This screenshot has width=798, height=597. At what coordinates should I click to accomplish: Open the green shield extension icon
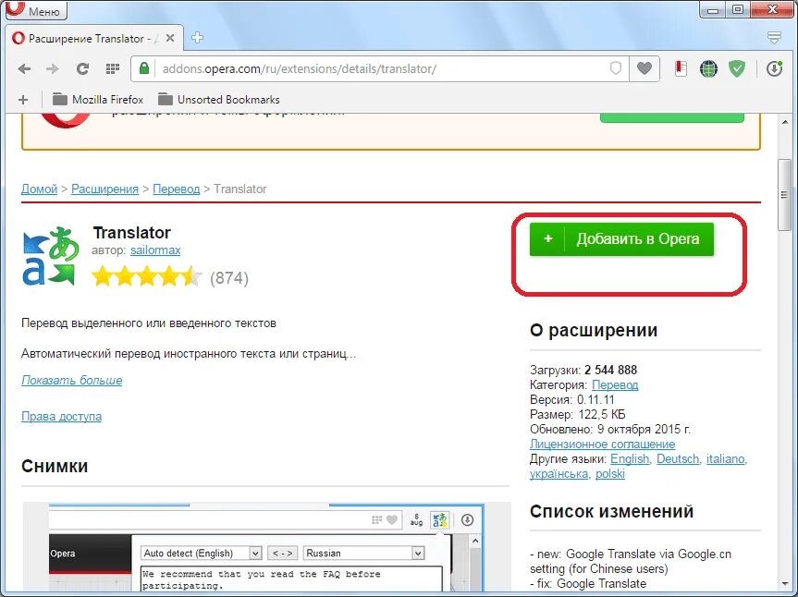coord(737,68)
